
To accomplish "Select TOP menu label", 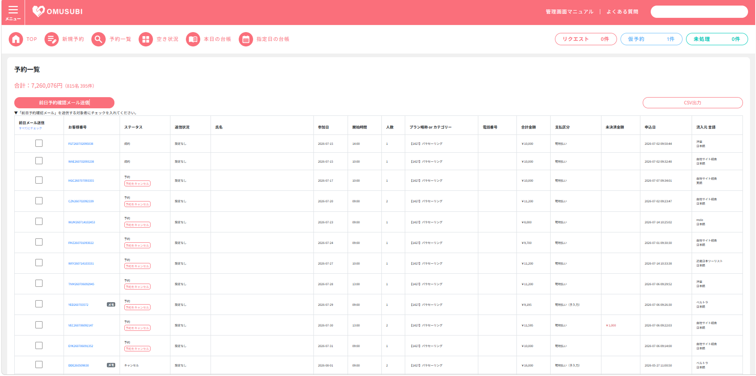I will coord(32,39).
